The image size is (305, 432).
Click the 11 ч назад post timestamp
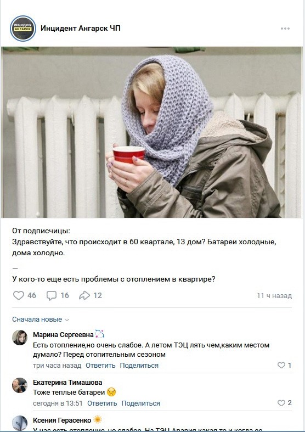click(274, 296)
